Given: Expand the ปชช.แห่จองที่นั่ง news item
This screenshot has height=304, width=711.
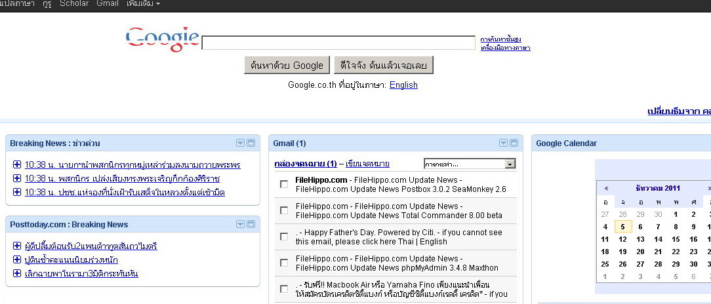Looking at the screenshot, I should click(17, 192).
